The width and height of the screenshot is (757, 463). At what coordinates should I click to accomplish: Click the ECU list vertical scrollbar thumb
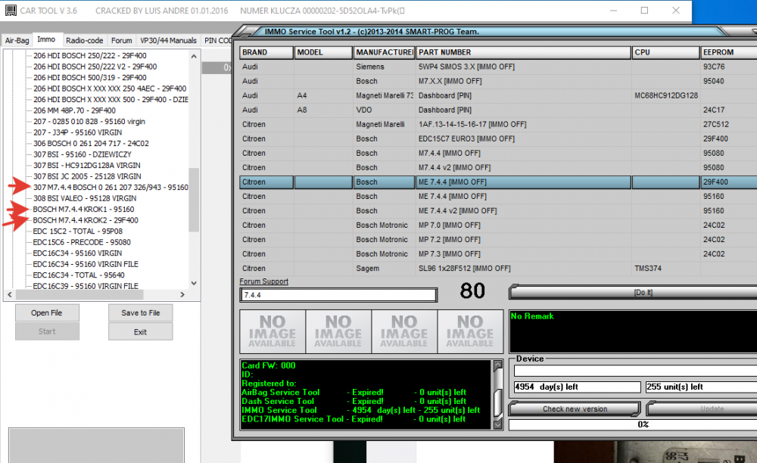click(x=194, y=200)
